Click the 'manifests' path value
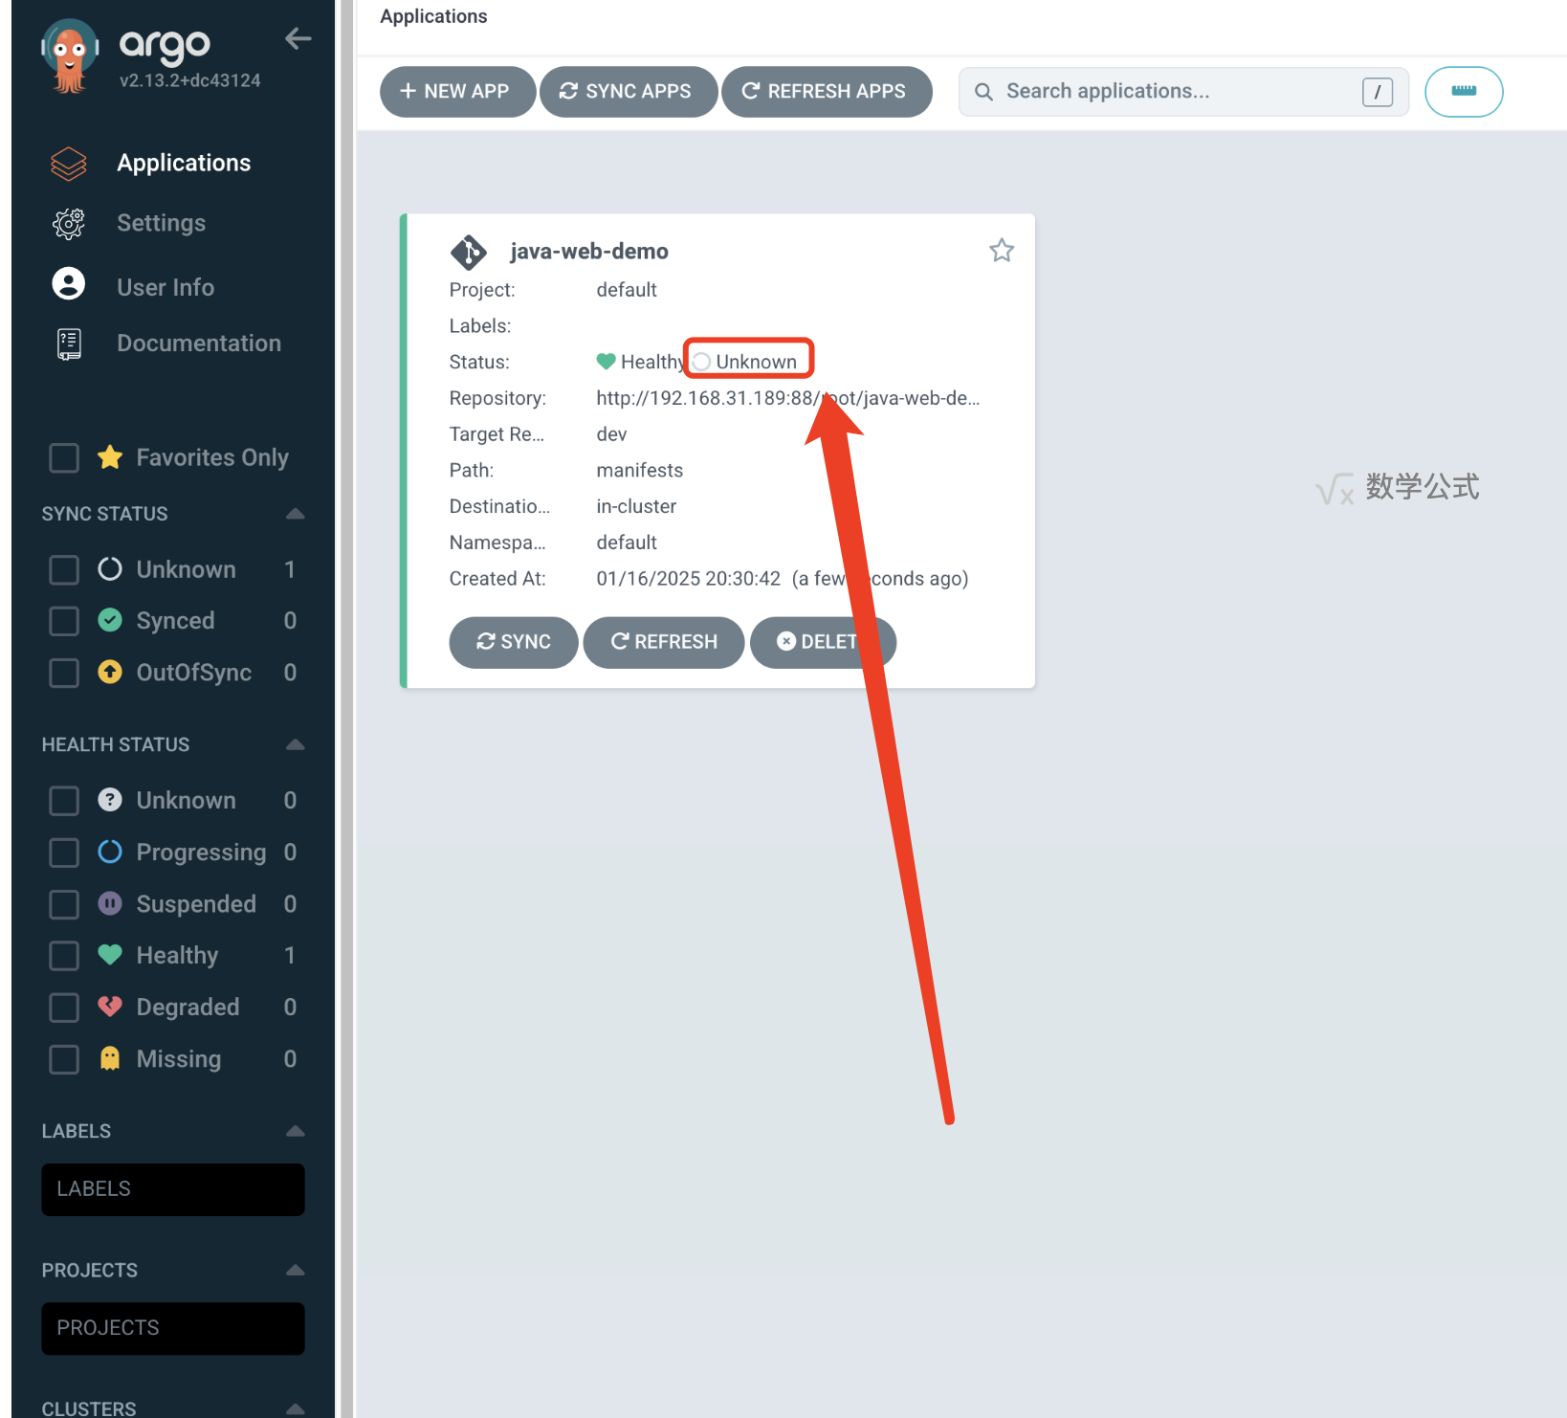The height and width of the screenshot is (1418, 1567). (640, 470)
